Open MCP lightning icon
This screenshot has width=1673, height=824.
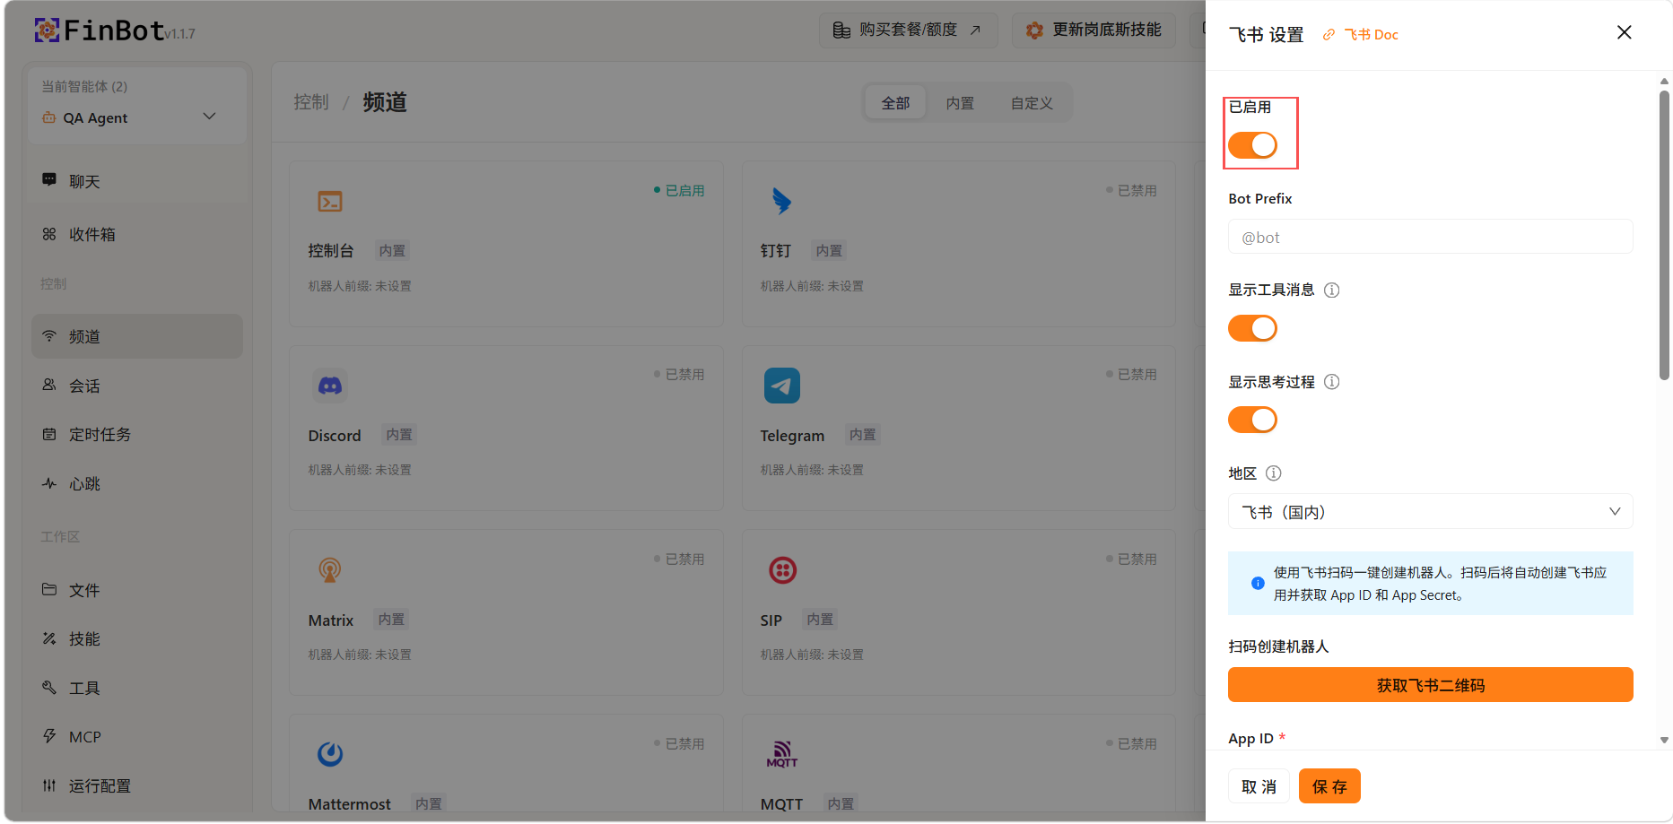click(49, 736)
